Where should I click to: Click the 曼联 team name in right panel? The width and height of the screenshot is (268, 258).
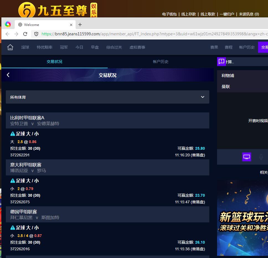click(x=226, y=87)
